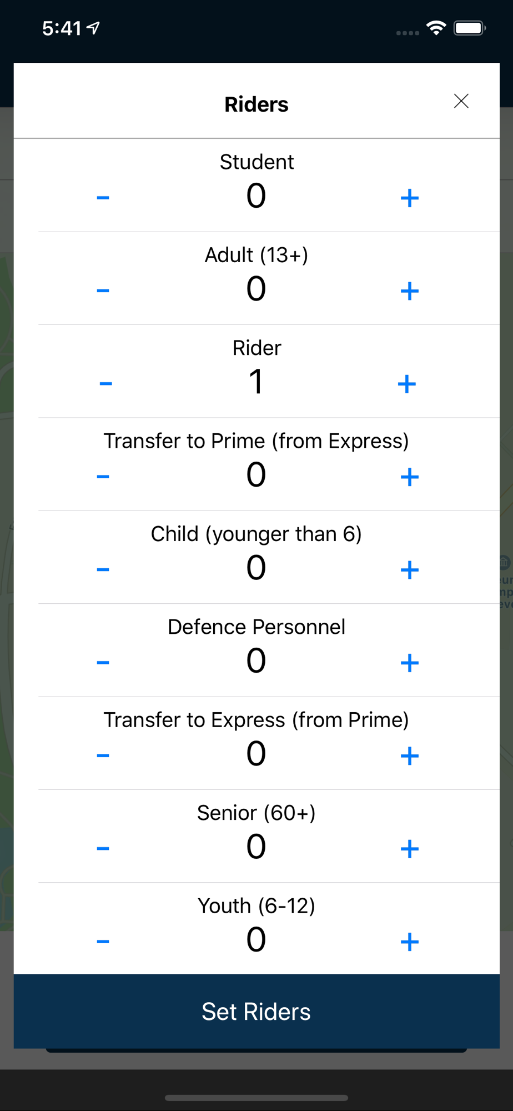The height and width of the screenshot is (1111, 513).
Task: Add a Senior (60+) rider
Action: 409,848
